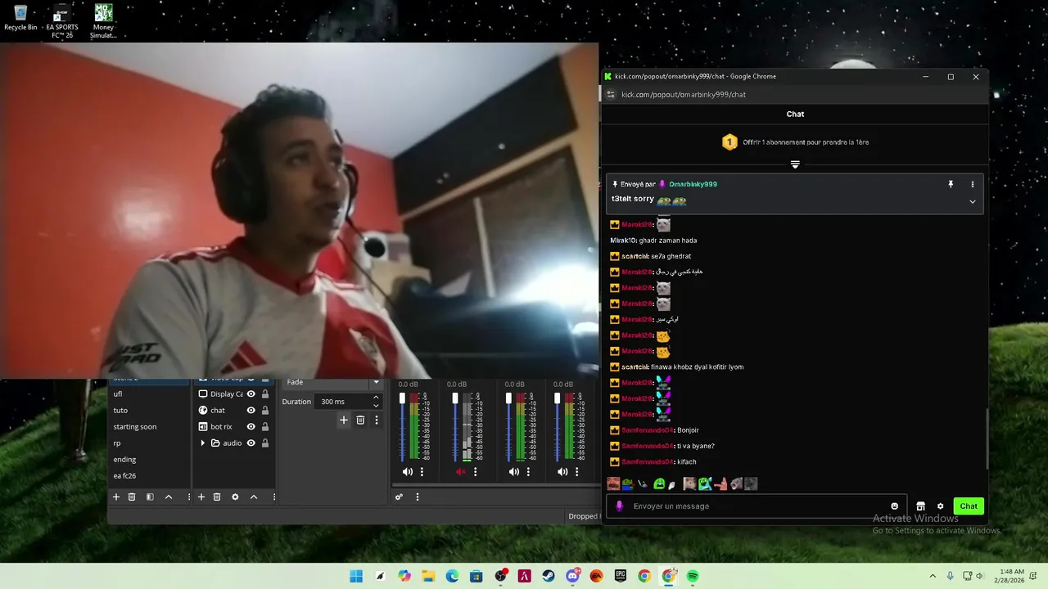Toggle lock on bot rix source
The image size is (1048, 589).
click(265, 426)
